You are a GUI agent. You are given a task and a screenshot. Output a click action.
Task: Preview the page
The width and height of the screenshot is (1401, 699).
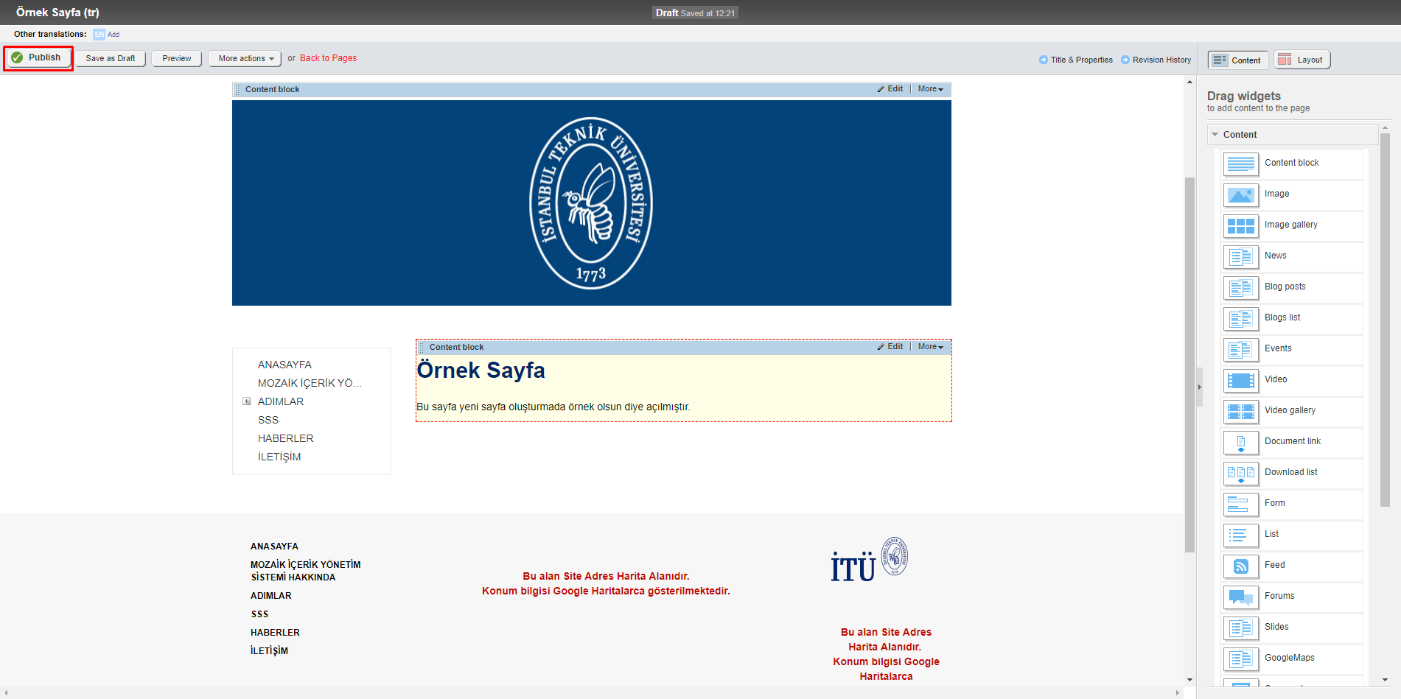pos(177,59)
